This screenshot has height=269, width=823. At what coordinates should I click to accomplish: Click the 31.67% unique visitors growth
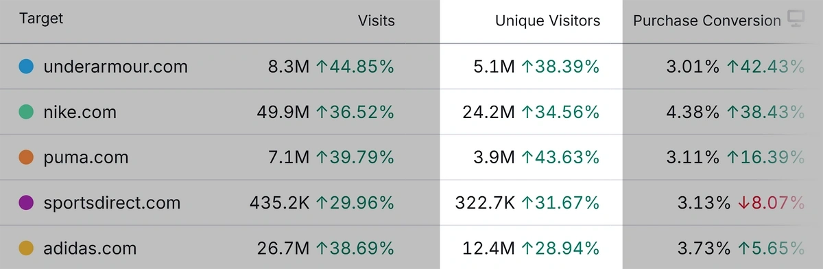(x=560, y=202)
